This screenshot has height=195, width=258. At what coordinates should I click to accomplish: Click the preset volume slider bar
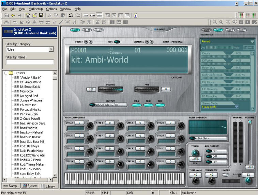[x=110, y=90]
